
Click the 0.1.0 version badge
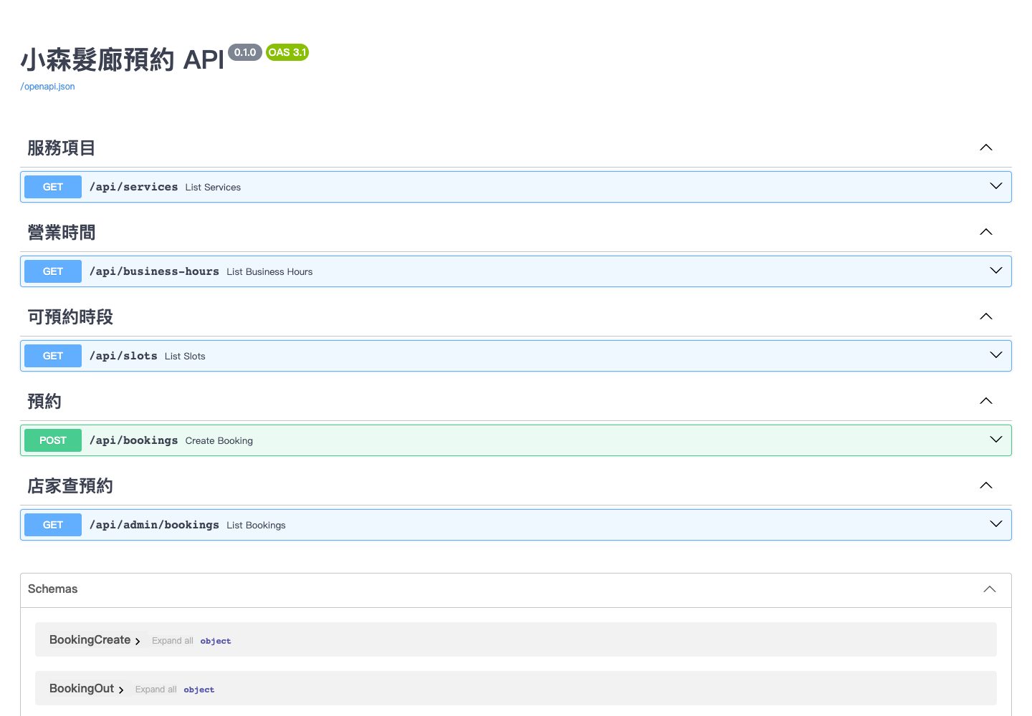245,52
